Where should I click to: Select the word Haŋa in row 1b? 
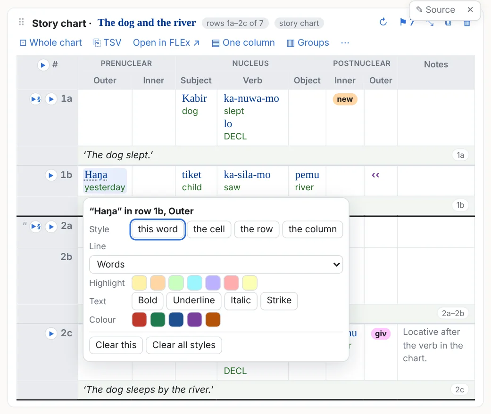point(96,175)
